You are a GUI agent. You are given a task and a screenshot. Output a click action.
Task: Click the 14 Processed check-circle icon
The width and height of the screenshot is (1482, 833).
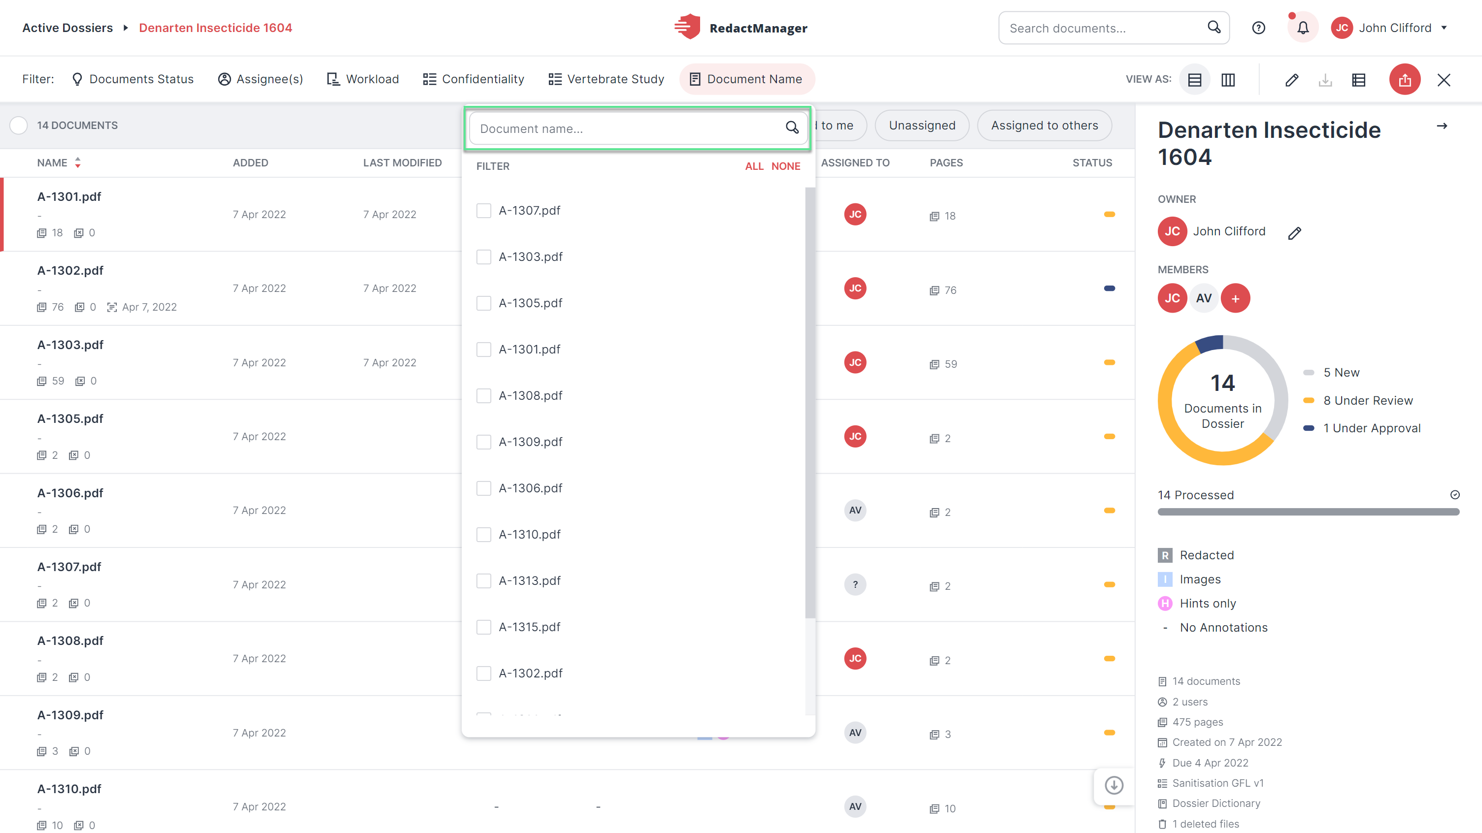(x=1454, y=494)
